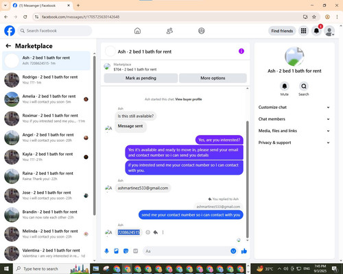Open Jose - 2 bed 1 bath conversation
The height and width of the screenshot is (274, 343).
click(47, 195)
